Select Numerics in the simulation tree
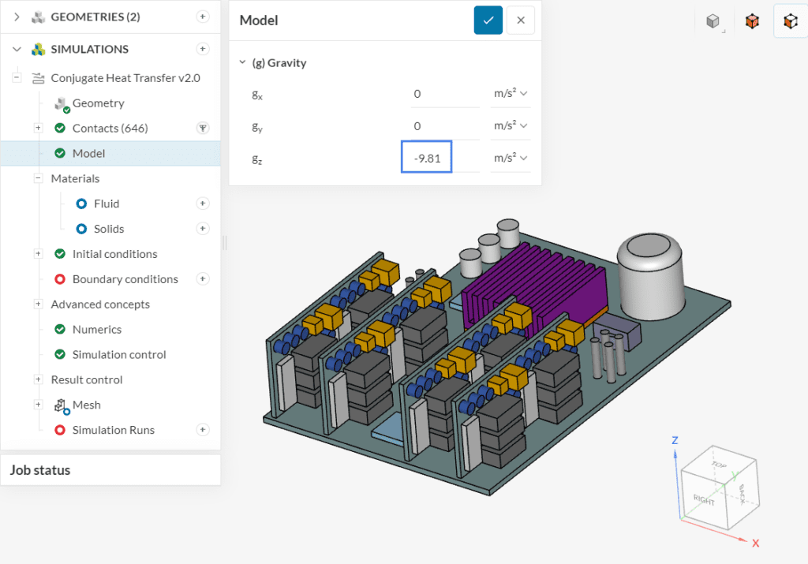Viewport: 808px width, 564px height. [x=97, y=329]
